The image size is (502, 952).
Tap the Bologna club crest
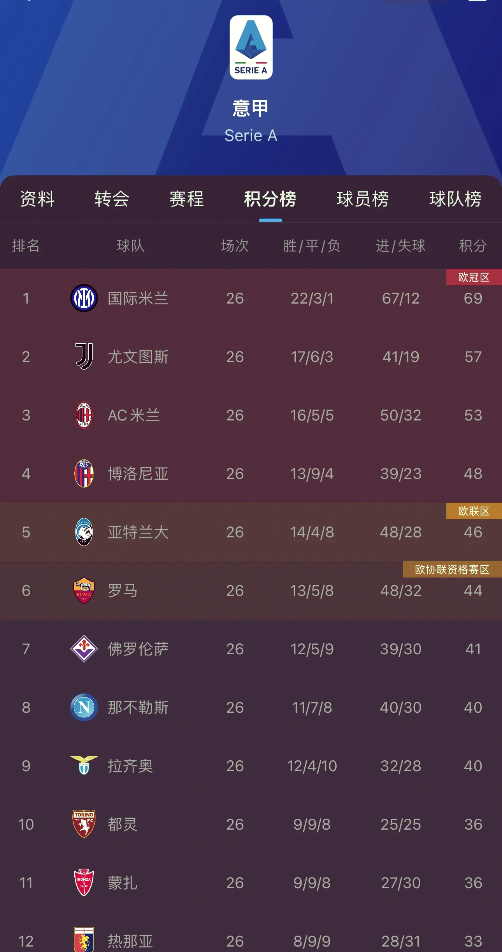[x=84, y=473]
